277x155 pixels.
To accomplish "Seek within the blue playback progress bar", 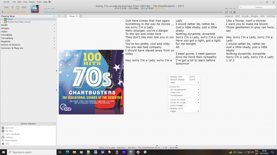I will point(133,12).
